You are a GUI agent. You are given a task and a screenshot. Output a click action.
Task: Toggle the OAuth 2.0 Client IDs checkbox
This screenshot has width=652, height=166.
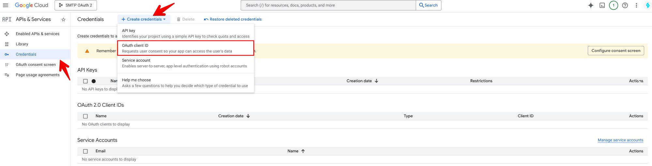[x=85, y=116]
